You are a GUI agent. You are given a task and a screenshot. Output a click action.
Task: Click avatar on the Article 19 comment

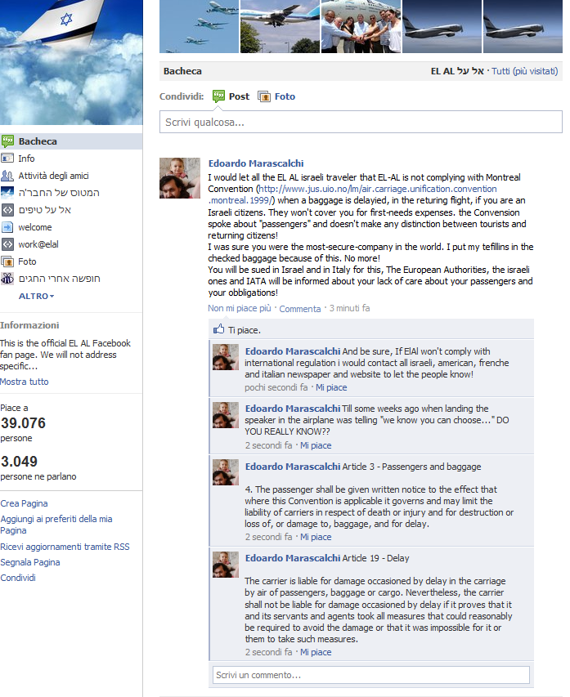226,565
